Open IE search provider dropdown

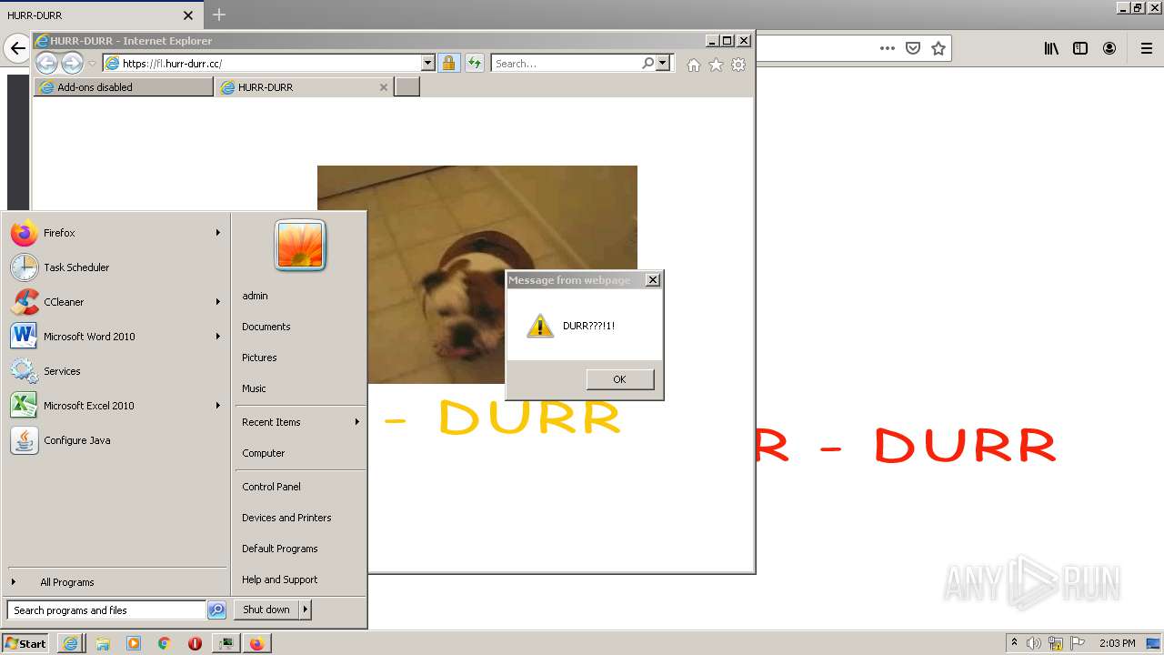pos(663,64)
